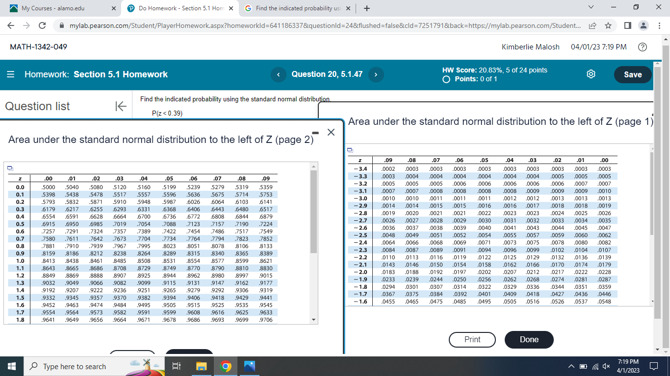This screenshot has height=376, width=670.
Task: Launch File Explorer from the taskbar
Action: [201, 366]
